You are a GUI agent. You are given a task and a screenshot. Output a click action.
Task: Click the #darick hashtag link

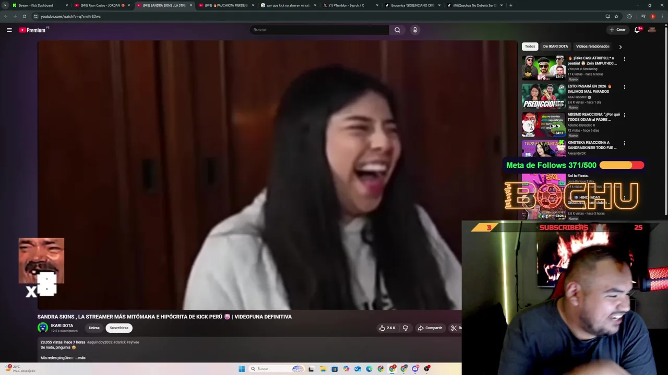(120, 342)
